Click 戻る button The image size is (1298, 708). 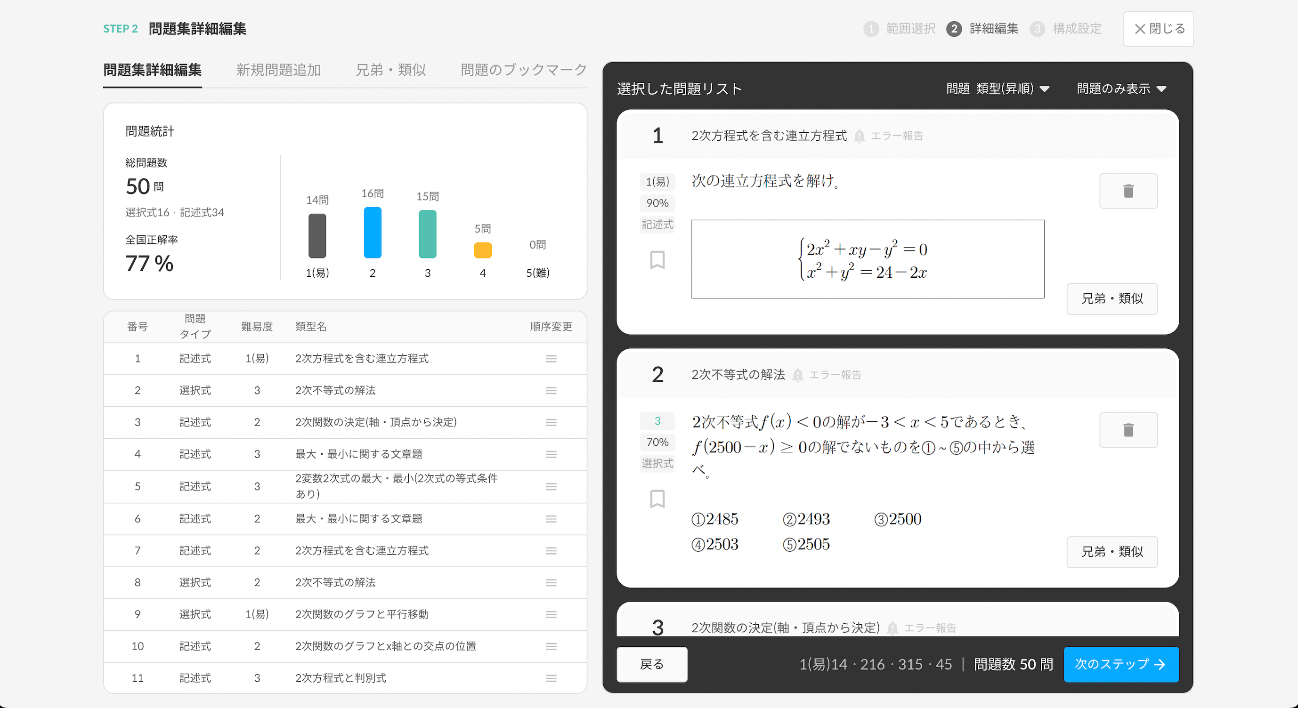coord(651,664)
